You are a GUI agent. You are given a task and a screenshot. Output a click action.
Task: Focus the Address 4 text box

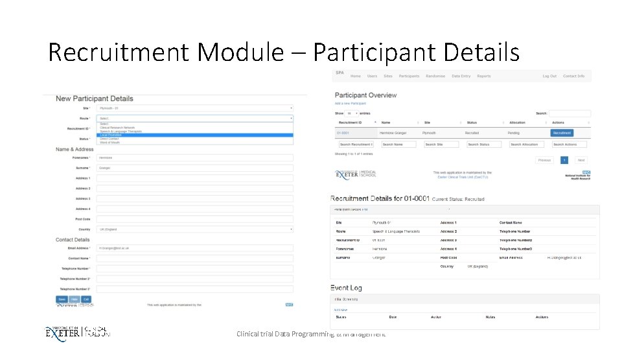click(195, 209)
